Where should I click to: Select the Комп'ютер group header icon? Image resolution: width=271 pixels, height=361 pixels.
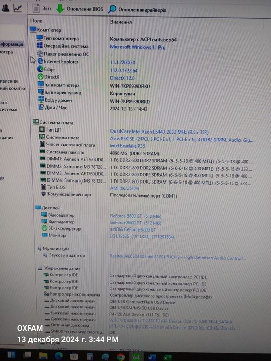click(x=33, y=30)
